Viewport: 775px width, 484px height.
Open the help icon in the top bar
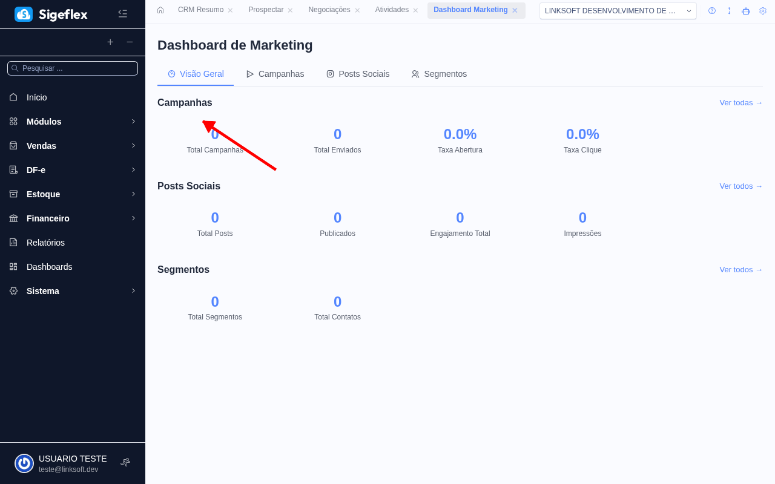pyautogui.click(x=711, y=10)
